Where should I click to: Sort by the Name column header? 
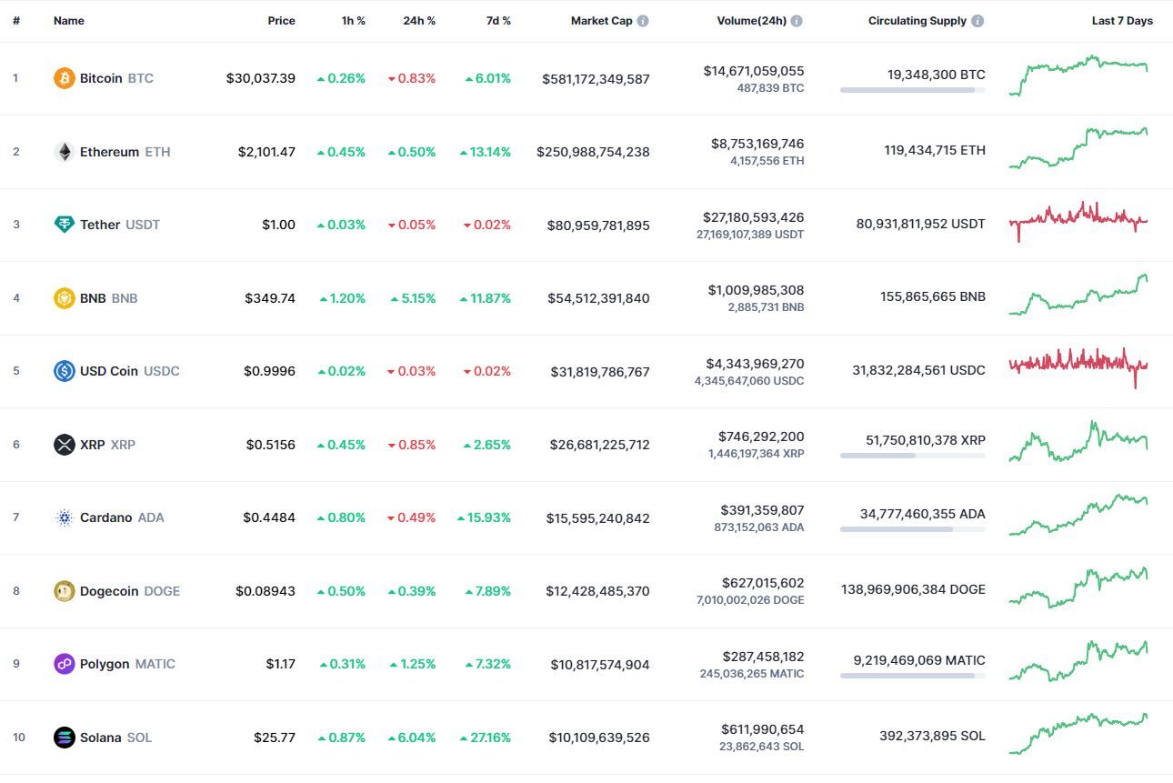pyautogui.click(x=69, y=21)
